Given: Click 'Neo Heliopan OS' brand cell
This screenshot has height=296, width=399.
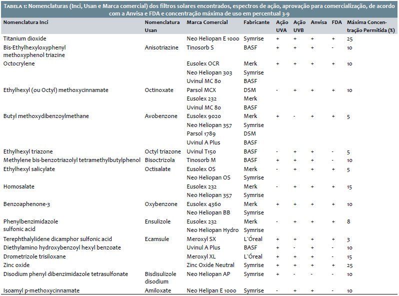Looking at the screenshot, I should click(208, 178).
